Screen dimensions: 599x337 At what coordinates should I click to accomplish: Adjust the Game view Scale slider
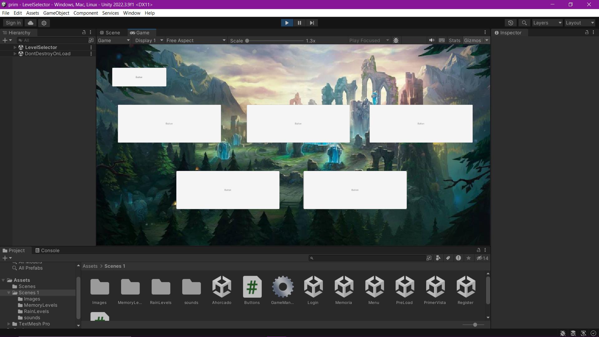247,41
